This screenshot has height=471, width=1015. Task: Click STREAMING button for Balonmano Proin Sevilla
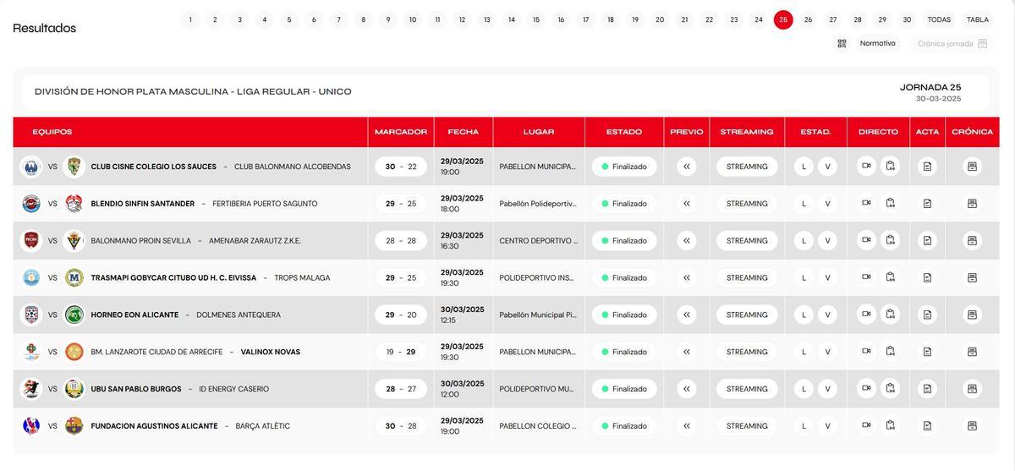pyautogui.click(x=747, y=241)
